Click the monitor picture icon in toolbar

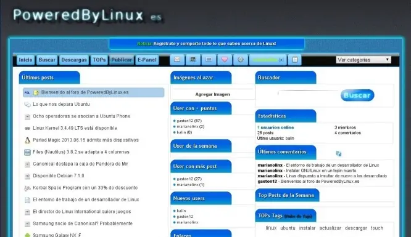[x=193, y=60]
